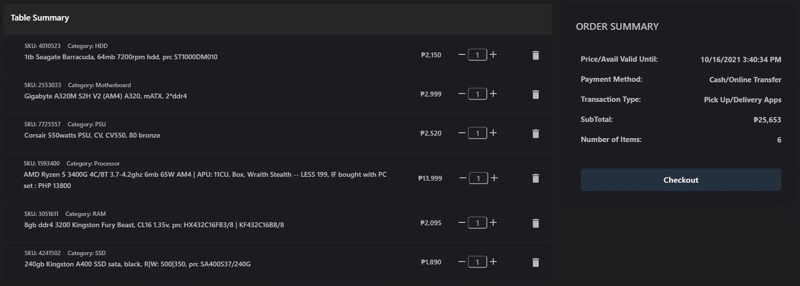This screenshot has height=286, width=800.
Task: Delete the AMD Ryzen 5 3400G row
Action: pos(535,178)
